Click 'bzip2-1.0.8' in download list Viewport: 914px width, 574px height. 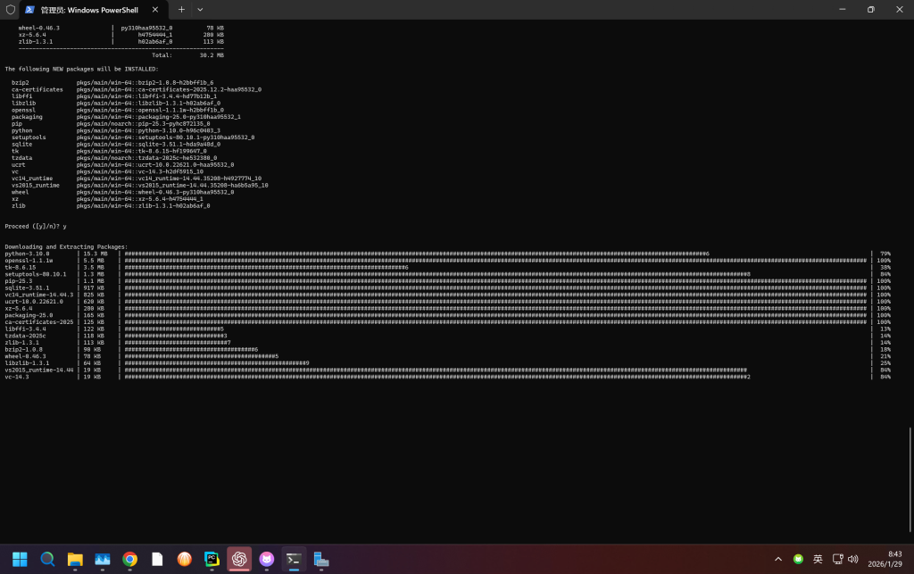(23, 350)
